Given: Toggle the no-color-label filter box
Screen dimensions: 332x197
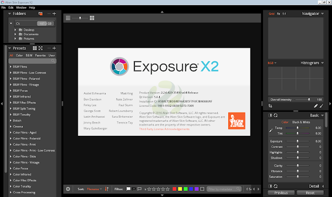Looking at the screenshot, I should click(x=202, y=189).
